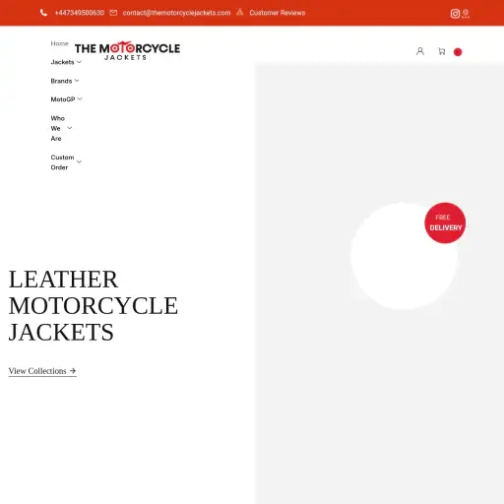Click the Leather Motorcycle Jackets heading
This screenshot has width=504, height=504.
(x=94, y=305)
